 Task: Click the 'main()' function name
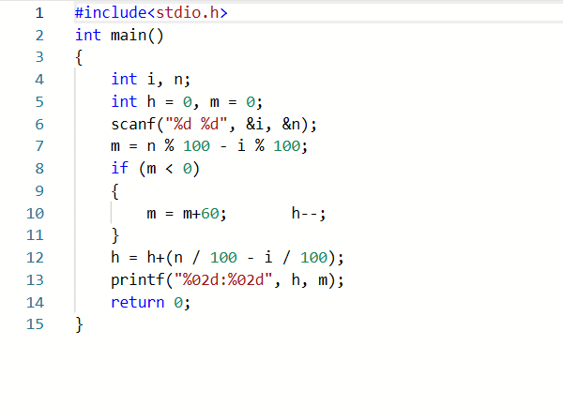[137, 36]
